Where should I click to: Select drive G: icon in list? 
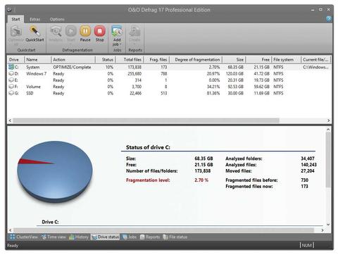11,93
